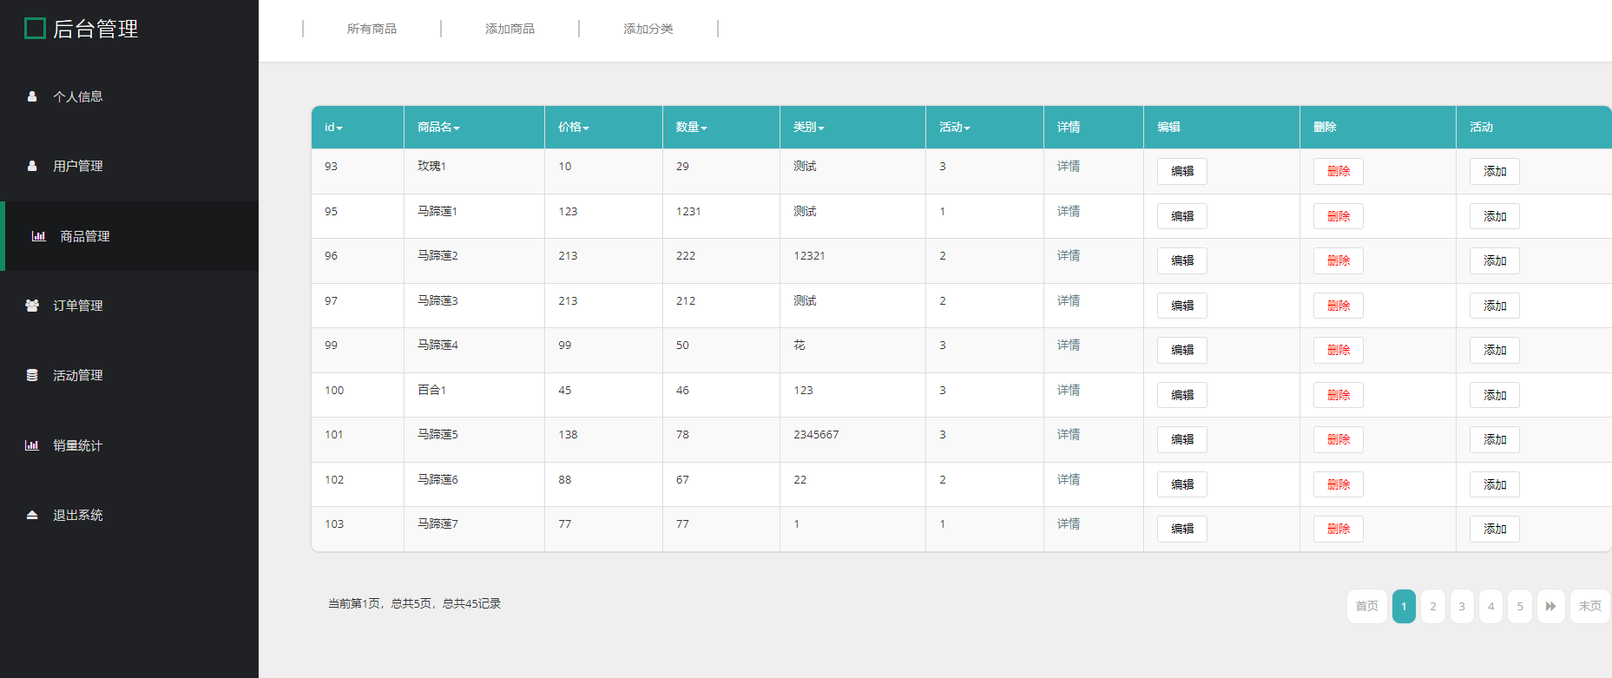Click 编辑 button for 玫瑰1

[x=1181, y=171]
